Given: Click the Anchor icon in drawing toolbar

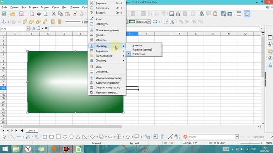Looking at the screenshot, I should [x=4, y=22].
